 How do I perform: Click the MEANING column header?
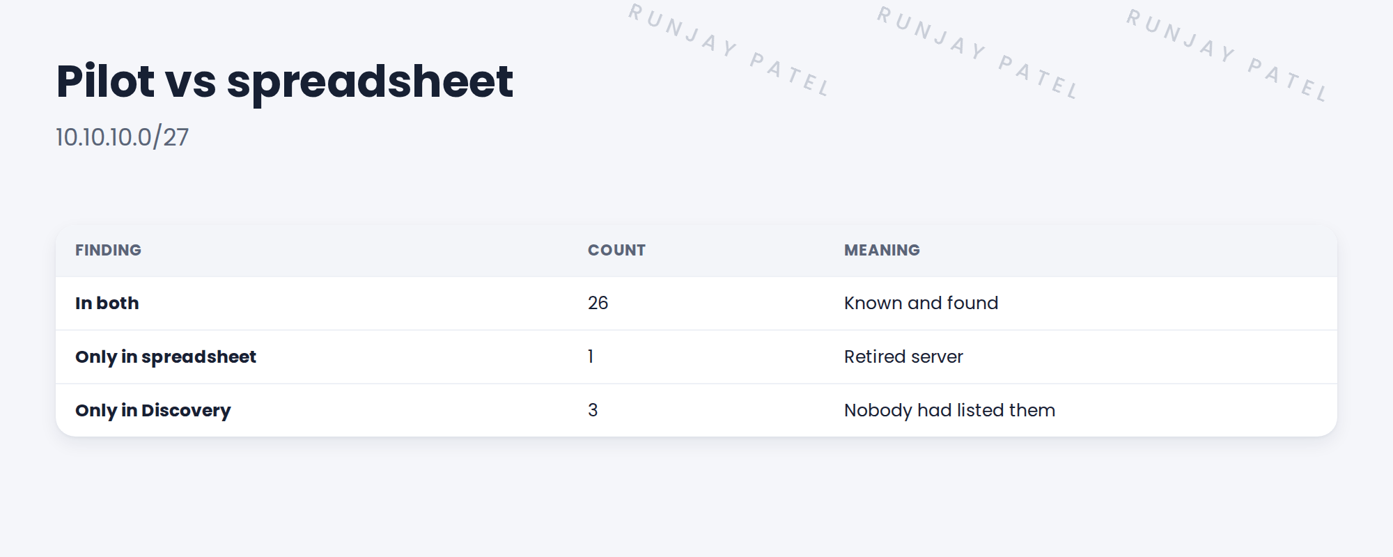pos(882,250)
